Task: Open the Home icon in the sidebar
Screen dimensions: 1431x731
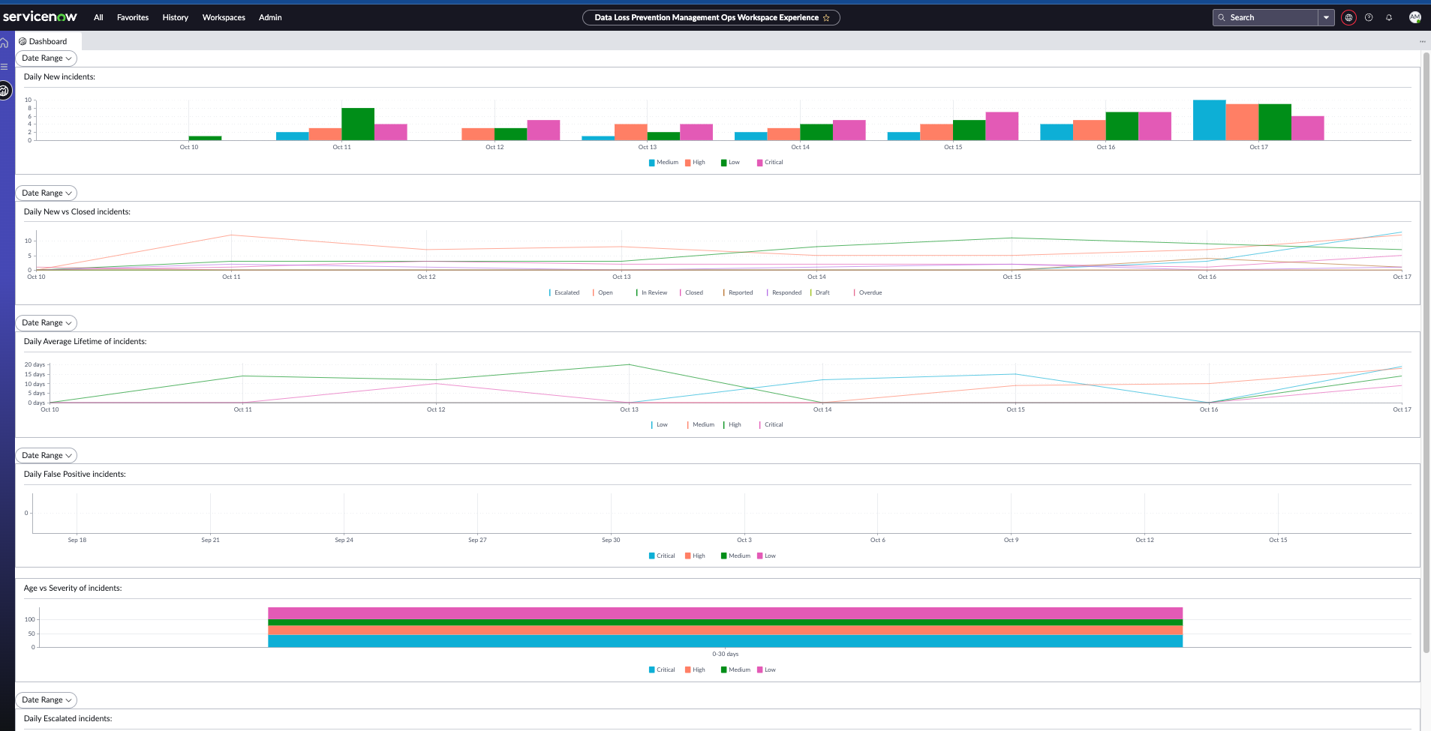Action: point(5,43)
